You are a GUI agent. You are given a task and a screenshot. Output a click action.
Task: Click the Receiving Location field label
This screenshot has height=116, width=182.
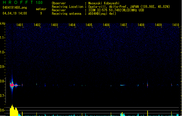pyautogui.click(x=67, y=7)
